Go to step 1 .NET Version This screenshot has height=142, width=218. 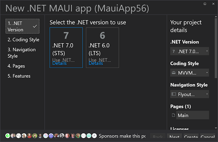pyautogui.click(x=23, y=26)
